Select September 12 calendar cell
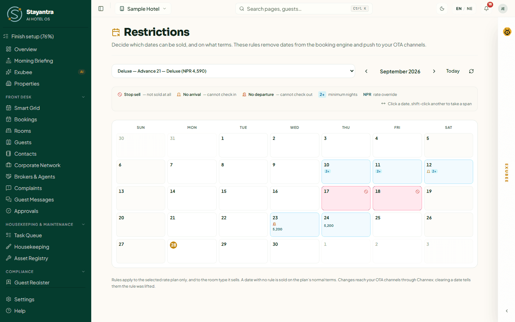Viewport: 515px width, 322px height. pos(448,172)
